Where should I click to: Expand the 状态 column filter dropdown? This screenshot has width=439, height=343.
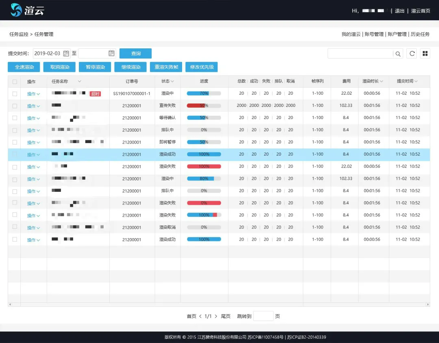[172, 82]
